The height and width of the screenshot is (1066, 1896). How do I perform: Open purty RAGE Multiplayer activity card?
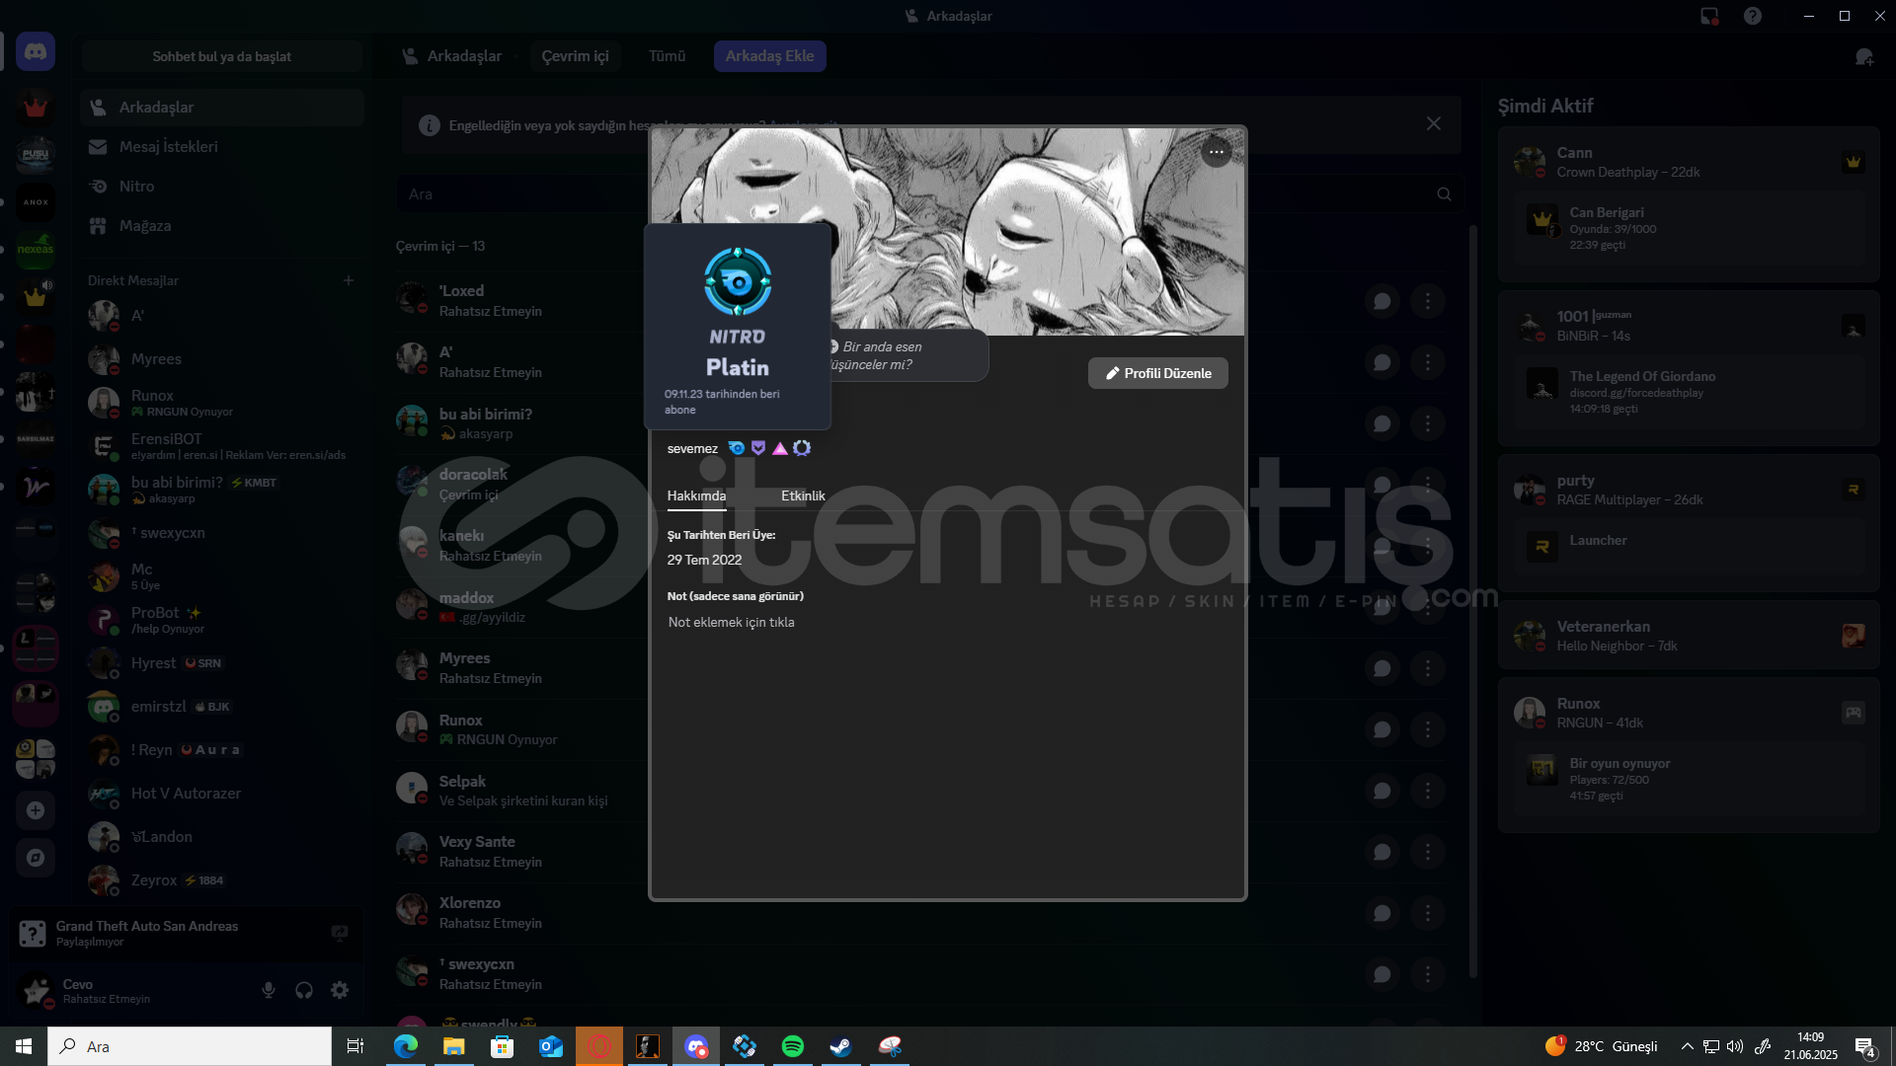point(1689,522)
